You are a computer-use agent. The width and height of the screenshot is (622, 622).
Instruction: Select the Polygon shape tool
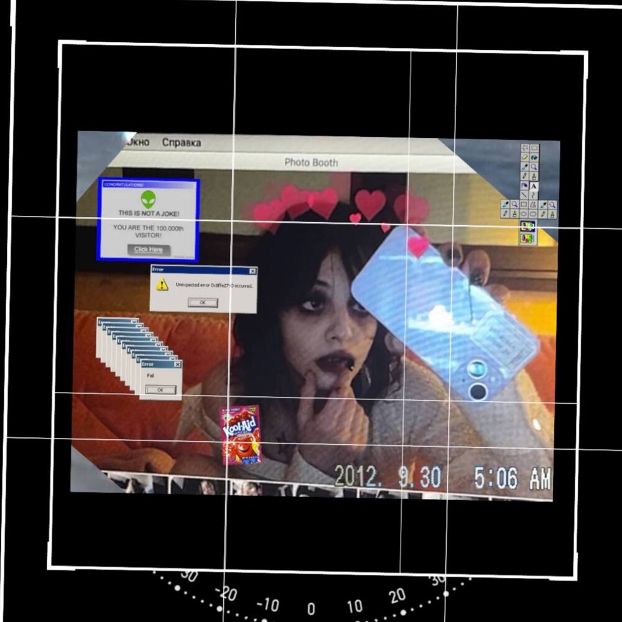(534, 204)
